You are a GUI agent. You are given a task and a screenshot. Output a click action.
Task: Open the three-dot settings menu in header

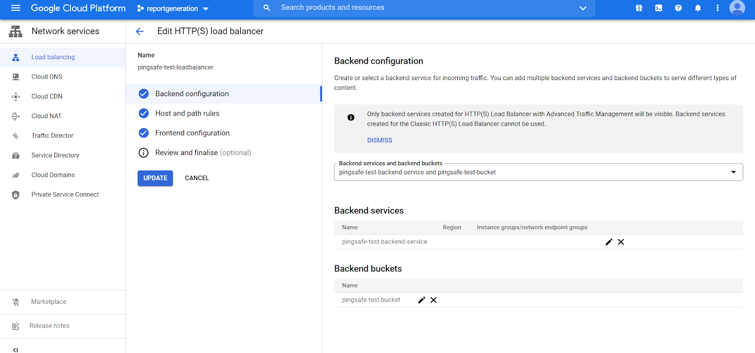717,8
